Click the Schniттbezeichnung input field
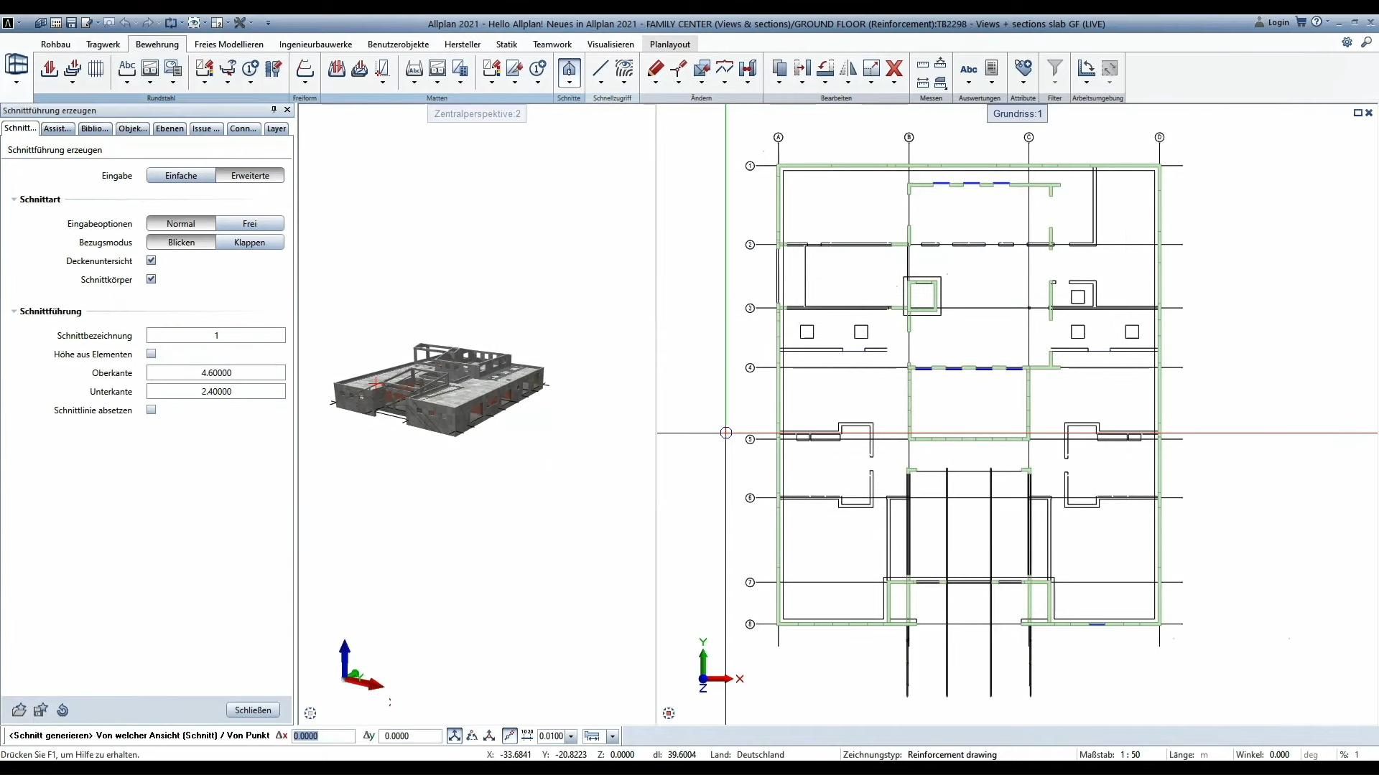1379x775 pixels. click(x=216, y=335)
